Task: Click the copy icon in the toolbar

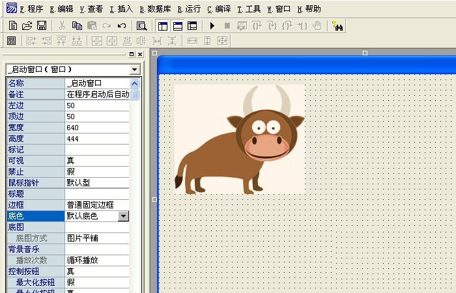Action: click(x=77, y=26)
